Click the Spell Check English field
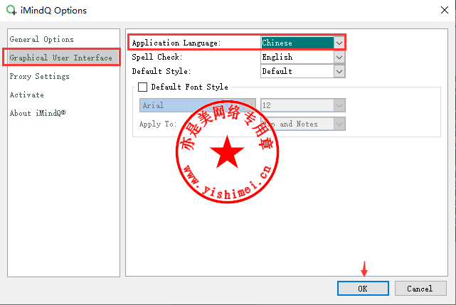 tap(297, 58)
